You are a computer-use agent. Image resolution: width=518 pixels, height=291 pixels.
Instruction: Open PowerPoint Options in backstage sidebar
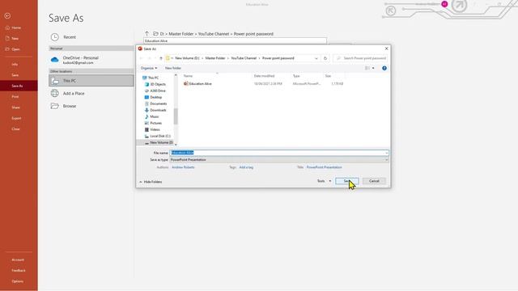pos(18,281)
